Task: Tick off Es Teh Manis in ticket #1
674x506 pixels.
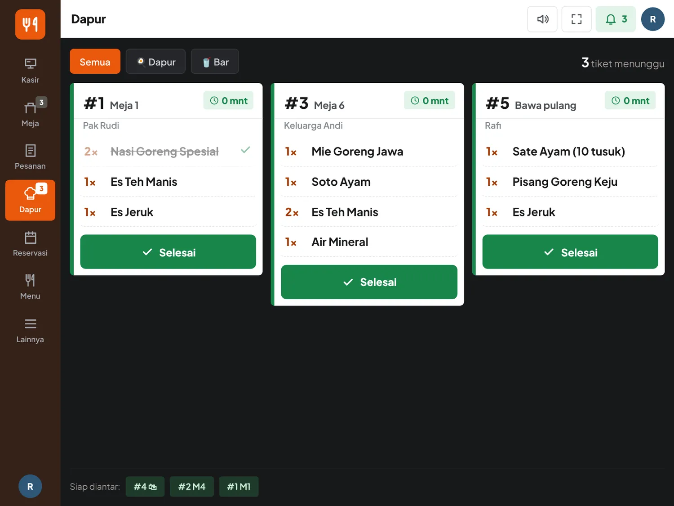Action: point(168,182)
